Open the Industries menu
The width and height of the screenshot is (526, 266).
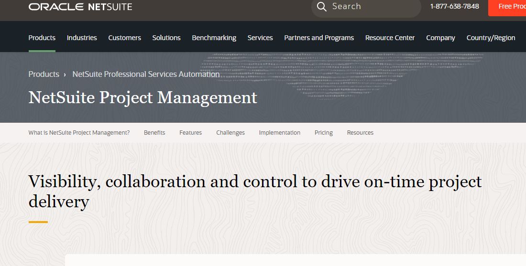coord(82,38)
